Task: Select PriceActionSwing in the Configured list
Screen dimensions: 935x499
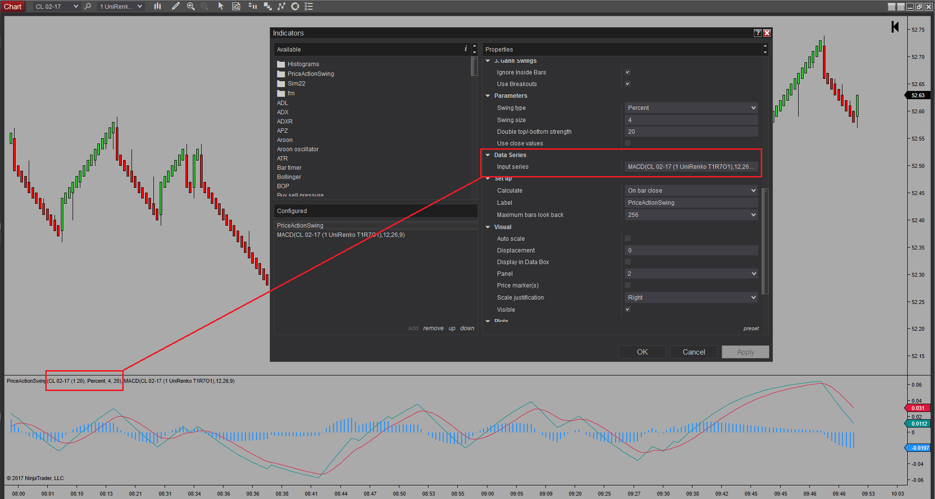Action: 375,226
